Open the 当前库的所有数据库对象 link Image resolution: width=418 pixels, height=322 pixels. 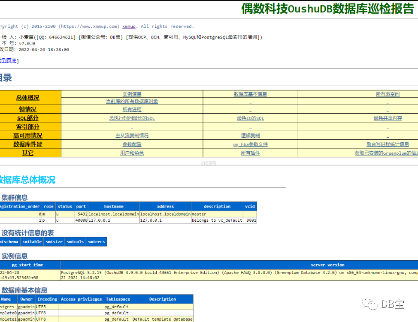coord(132,102)
